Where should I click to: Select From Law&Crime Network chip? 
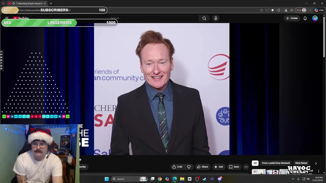coord(276,163)
